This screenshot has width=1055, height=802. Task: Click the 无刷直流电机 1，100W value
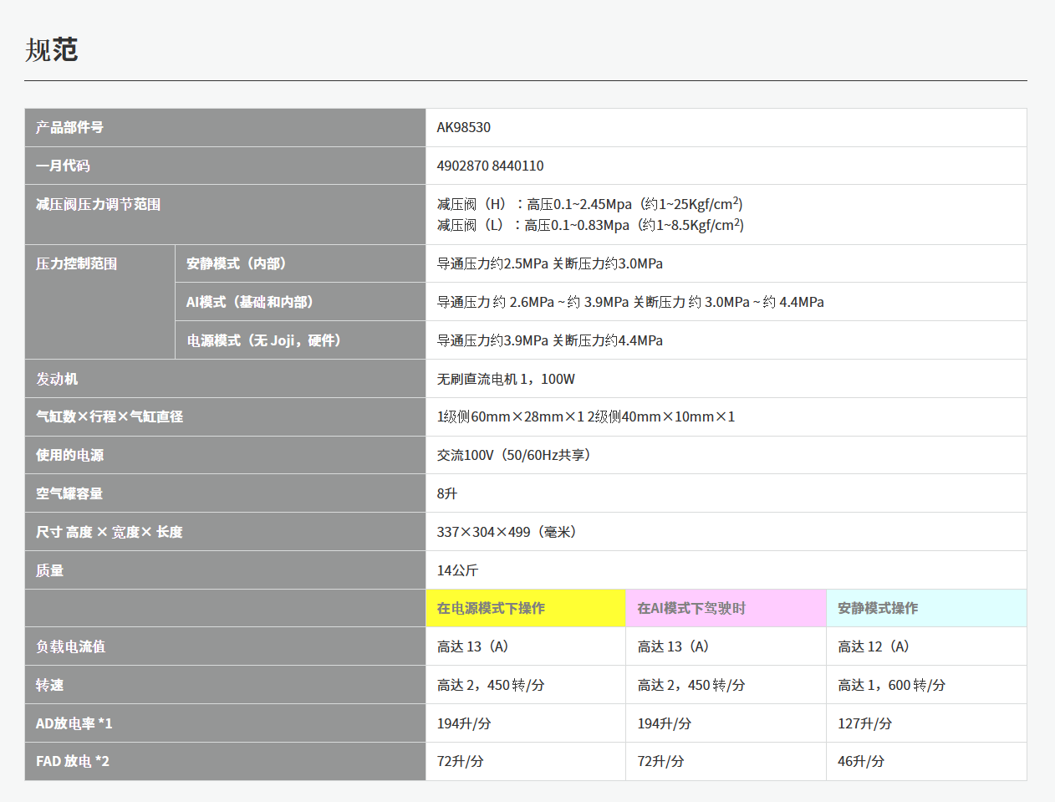click(506, 379)
